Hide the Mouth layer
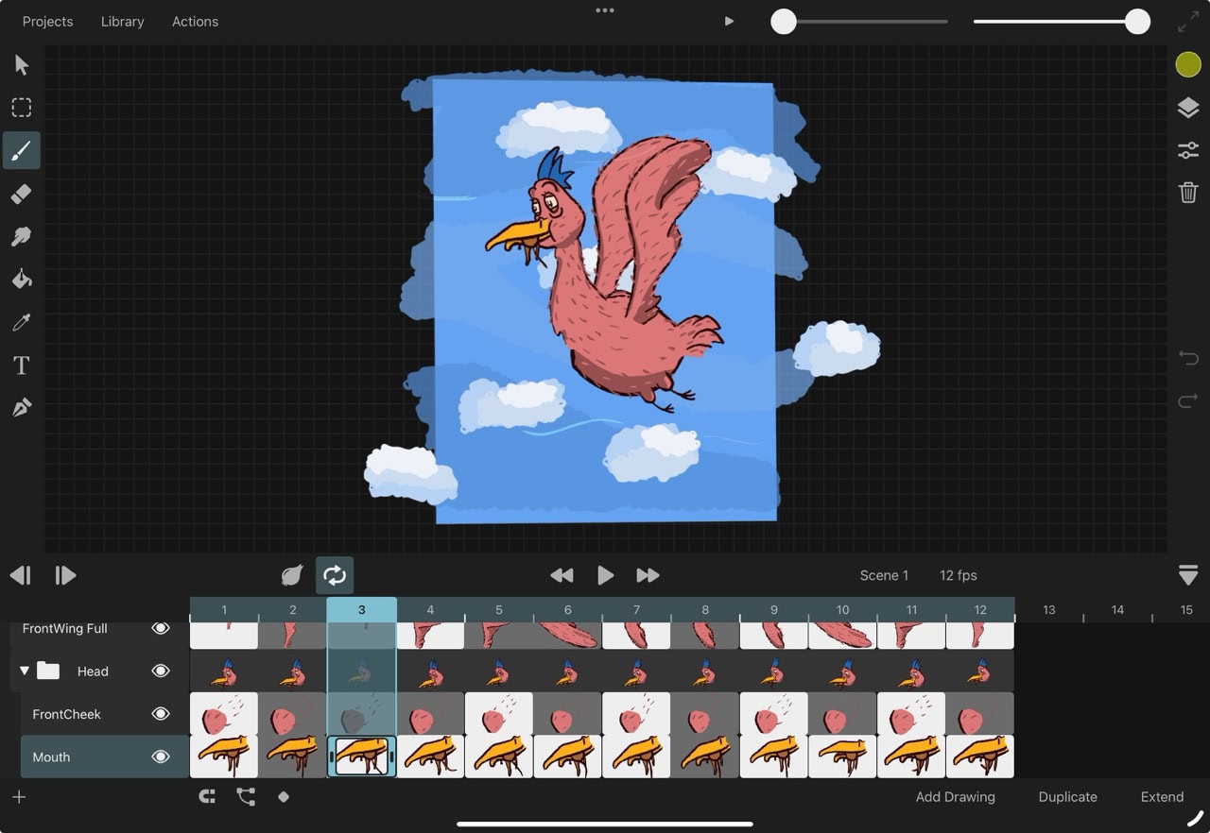The image size is (1210, 833). click(x=161, y=756)
